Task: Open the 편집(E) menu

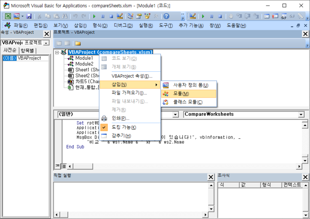Action: (41, 26)
